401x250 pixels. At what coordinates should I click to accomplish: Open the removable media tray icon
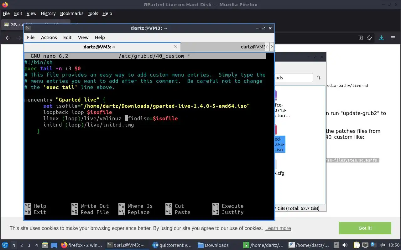pos(336,245)
